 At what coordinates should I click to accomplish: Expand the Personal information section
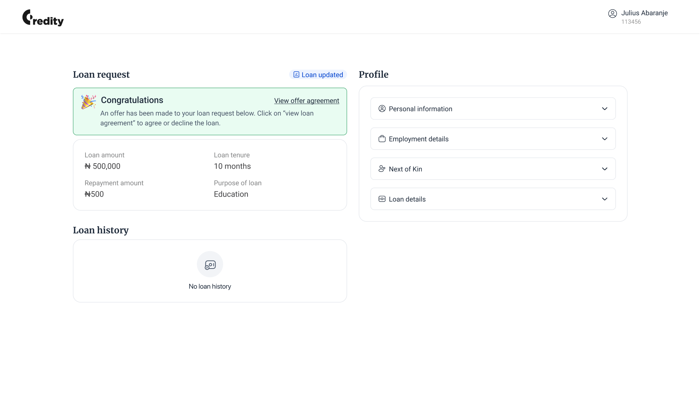(604, 109)
